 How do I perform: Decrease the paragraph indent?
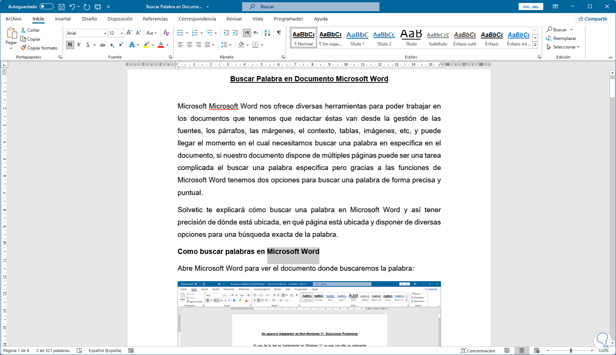pos(226,33)
